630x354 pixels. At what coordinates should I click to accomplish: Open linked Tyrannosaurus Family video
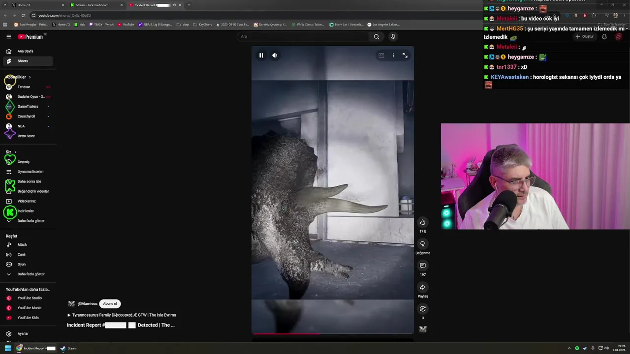coord(122,315)
